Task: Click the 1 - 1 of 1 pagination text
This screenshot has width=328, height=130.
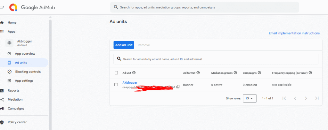Action: coord(267,98)
